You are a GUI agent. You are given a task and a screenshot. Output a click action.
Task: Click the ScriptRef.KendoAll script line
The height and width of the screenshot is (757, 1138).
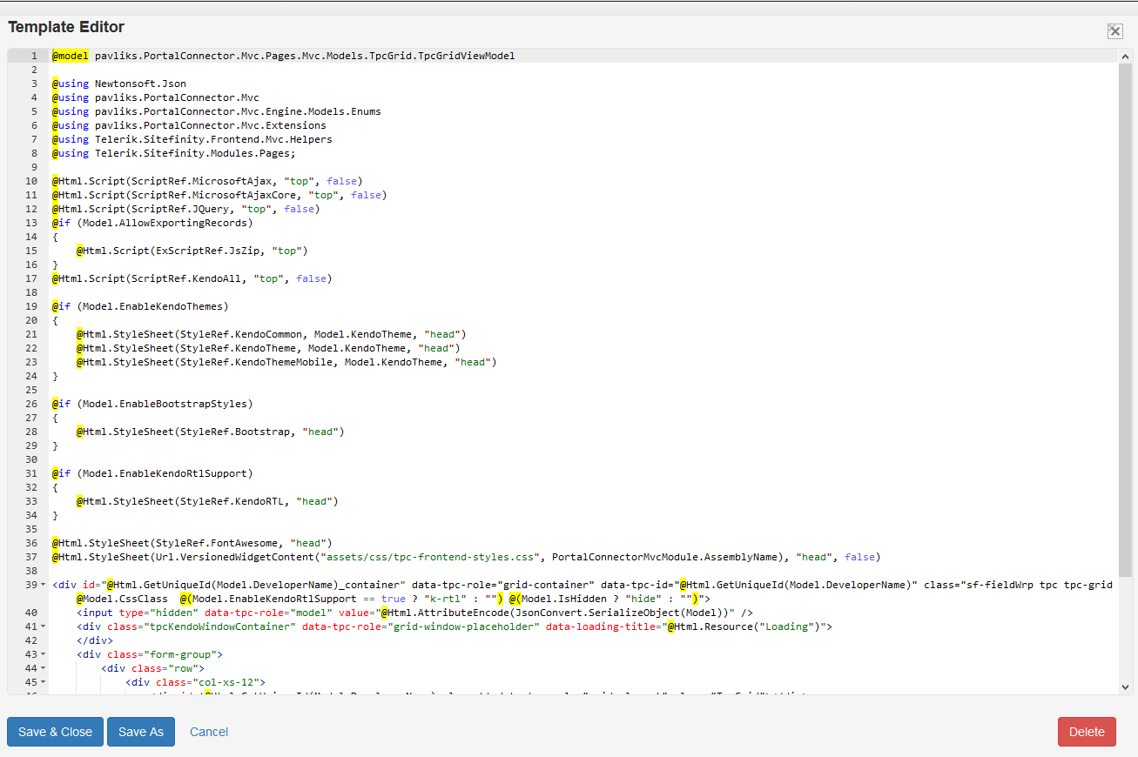192,278
